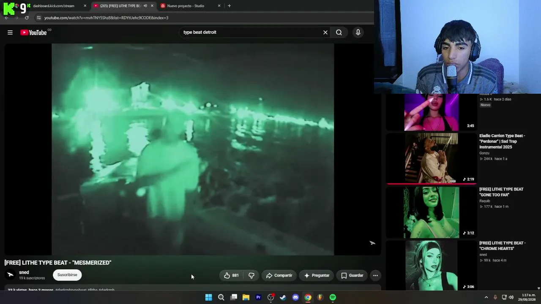This screenshot has height=304, width=541.
Task: Open Spotify from the taskbar
Action: tap(333, 297)
